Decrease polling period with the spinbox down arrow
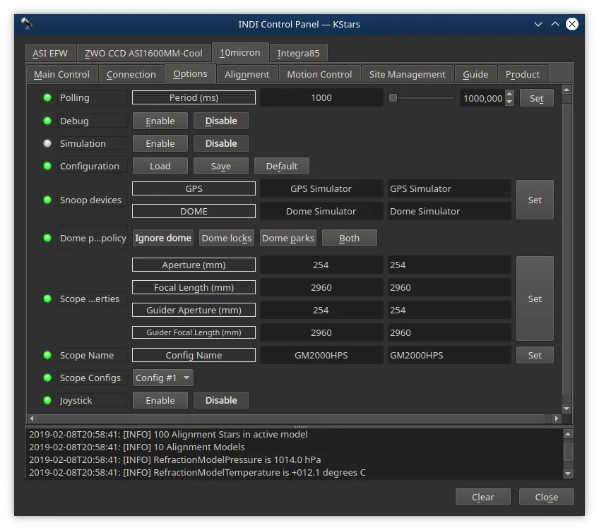Screen dimensions: 599x530 click(509, 102)
